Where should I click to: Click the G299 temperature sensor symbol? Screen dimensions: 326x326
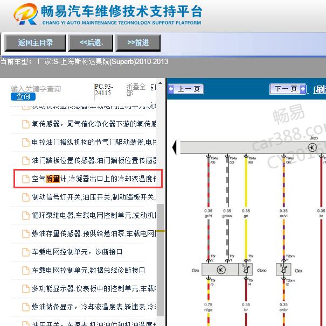click(x=246, y=270)
